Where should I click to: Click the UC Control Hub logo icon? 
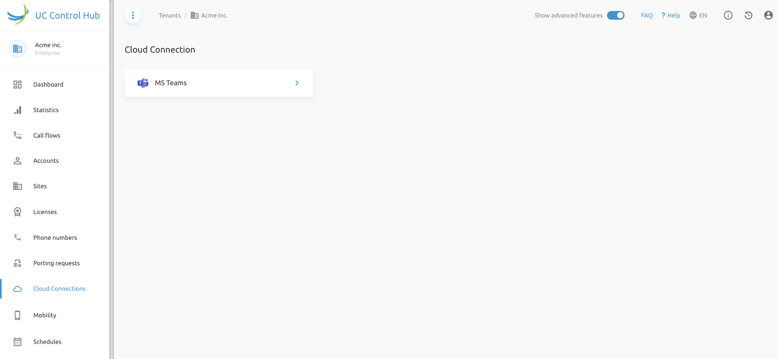18,15
